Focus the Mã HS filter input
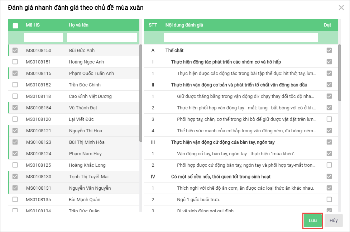 pyautogui.click(x=43, y=38)
